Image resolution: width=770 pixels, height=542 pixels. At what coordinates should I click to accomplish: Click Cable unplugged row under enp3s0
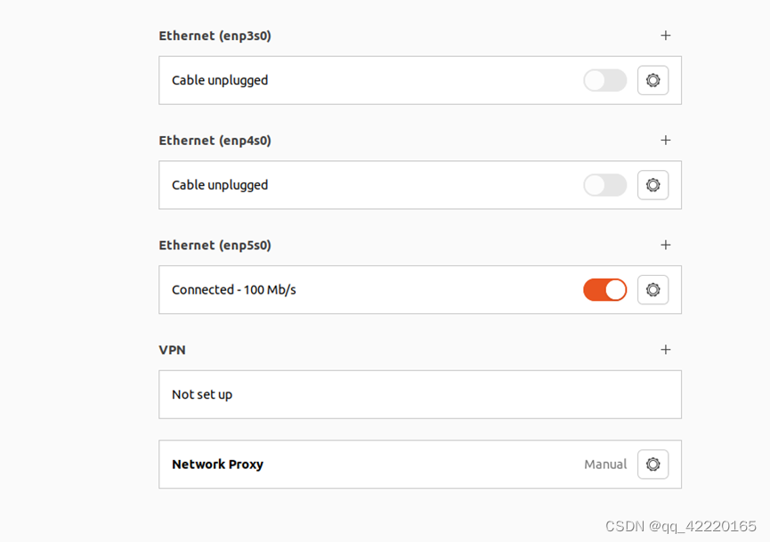pyautogui.click(x=420, y=80)
